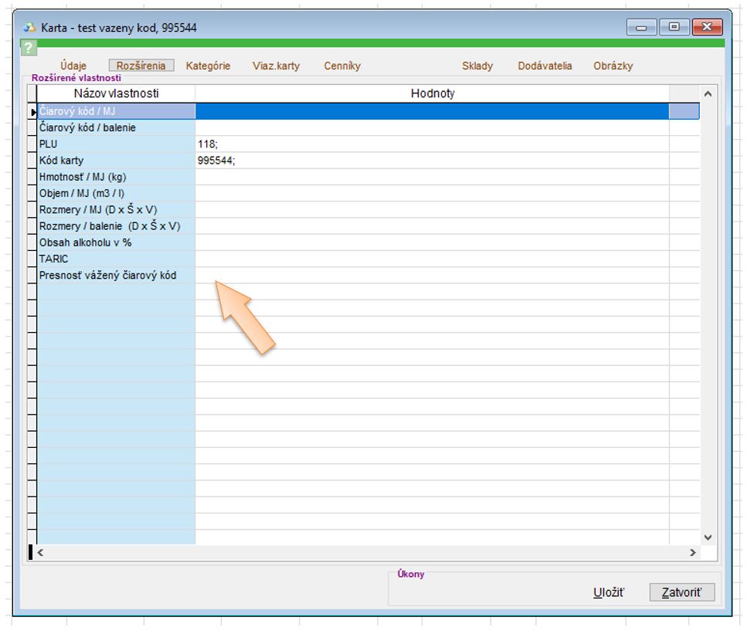Select the TARIC property row
750x634 pixels.
click(116, 259)
